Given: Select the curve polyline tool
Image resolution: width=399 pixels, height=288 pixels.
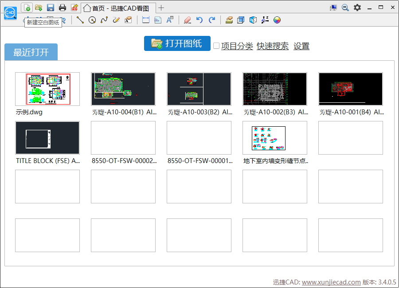Looking at the screenshot, I should pos(104,20).
